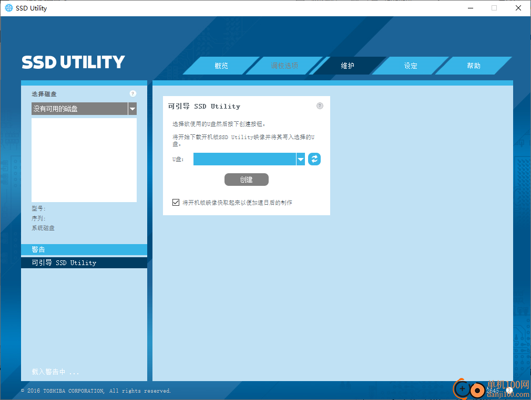Screen dimensions: 531x400
Task: Switch to the 维护 maintenance tab
Action: point(348,66)
